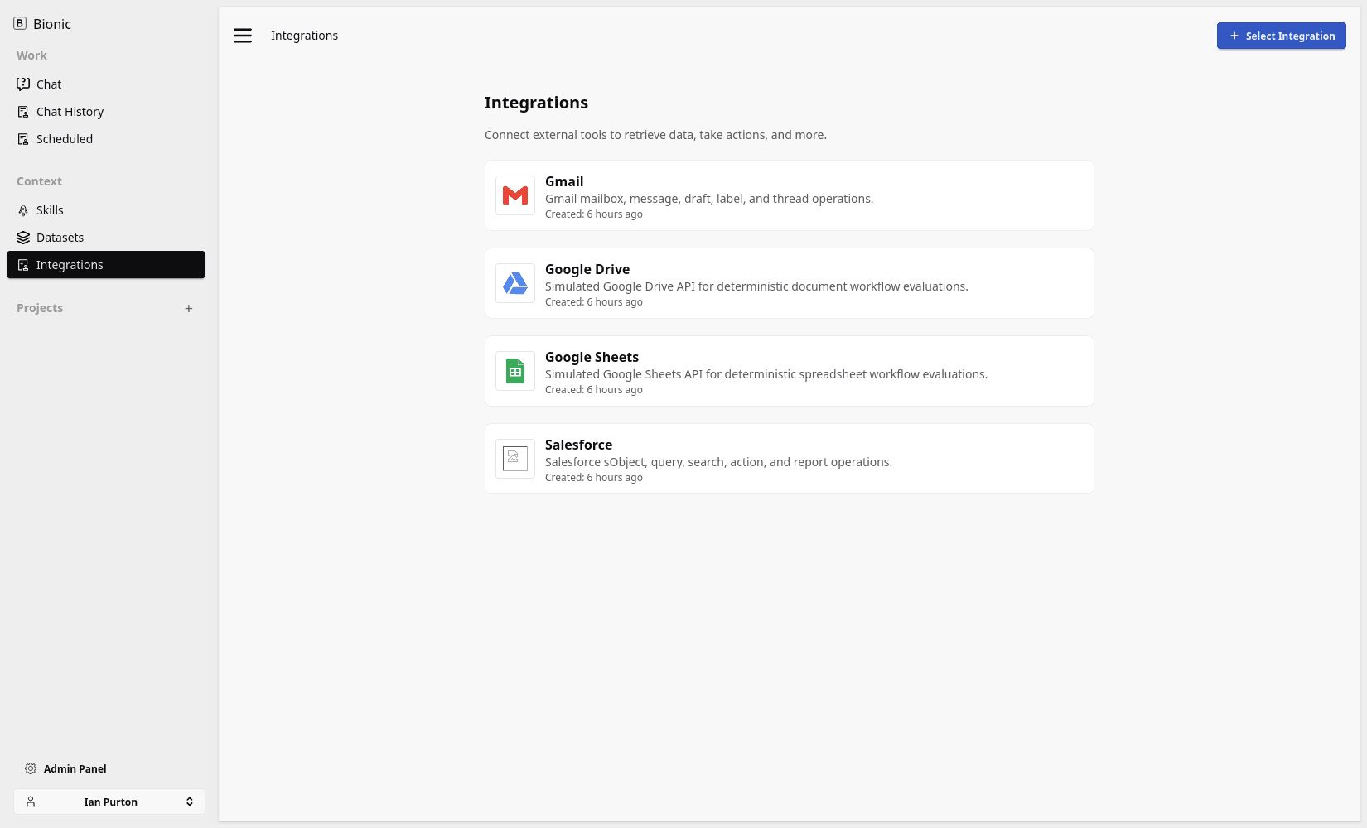Screen dimensions: 1367x828
Task: Click the Chat speech bubble icon
Action: point(23,84)
